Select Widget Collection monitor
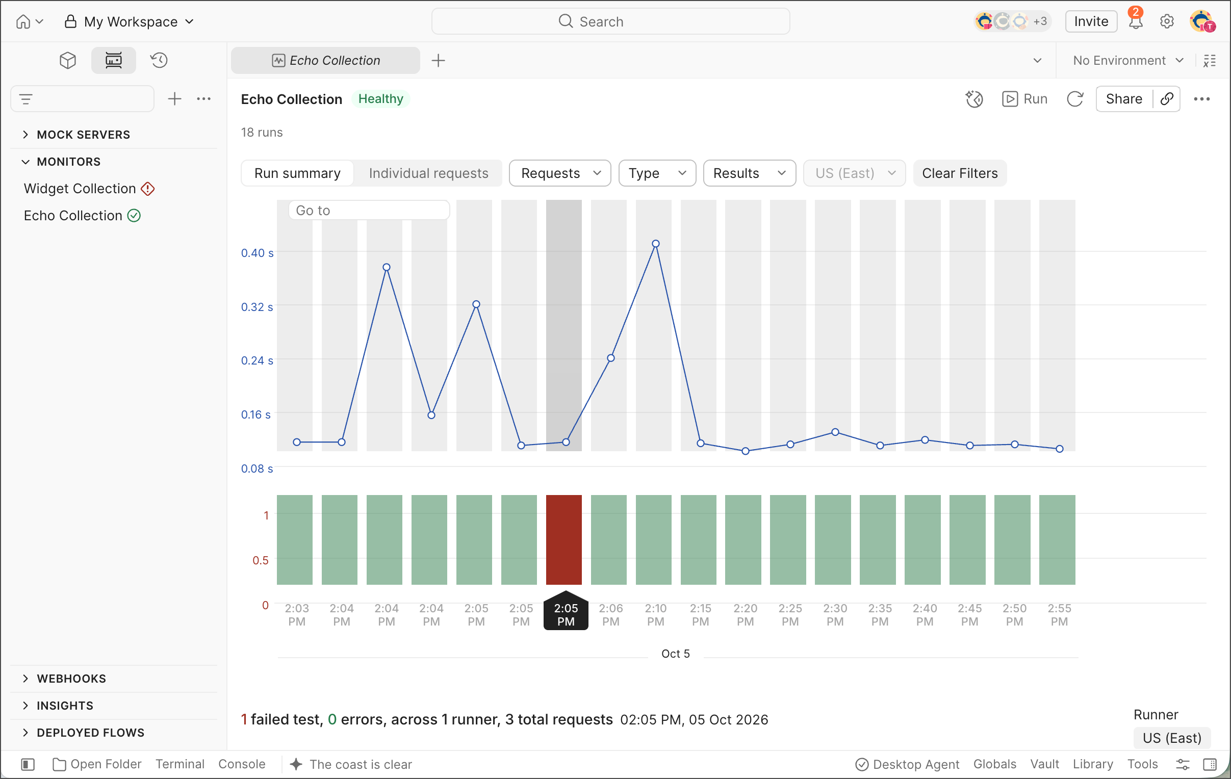 88,189
